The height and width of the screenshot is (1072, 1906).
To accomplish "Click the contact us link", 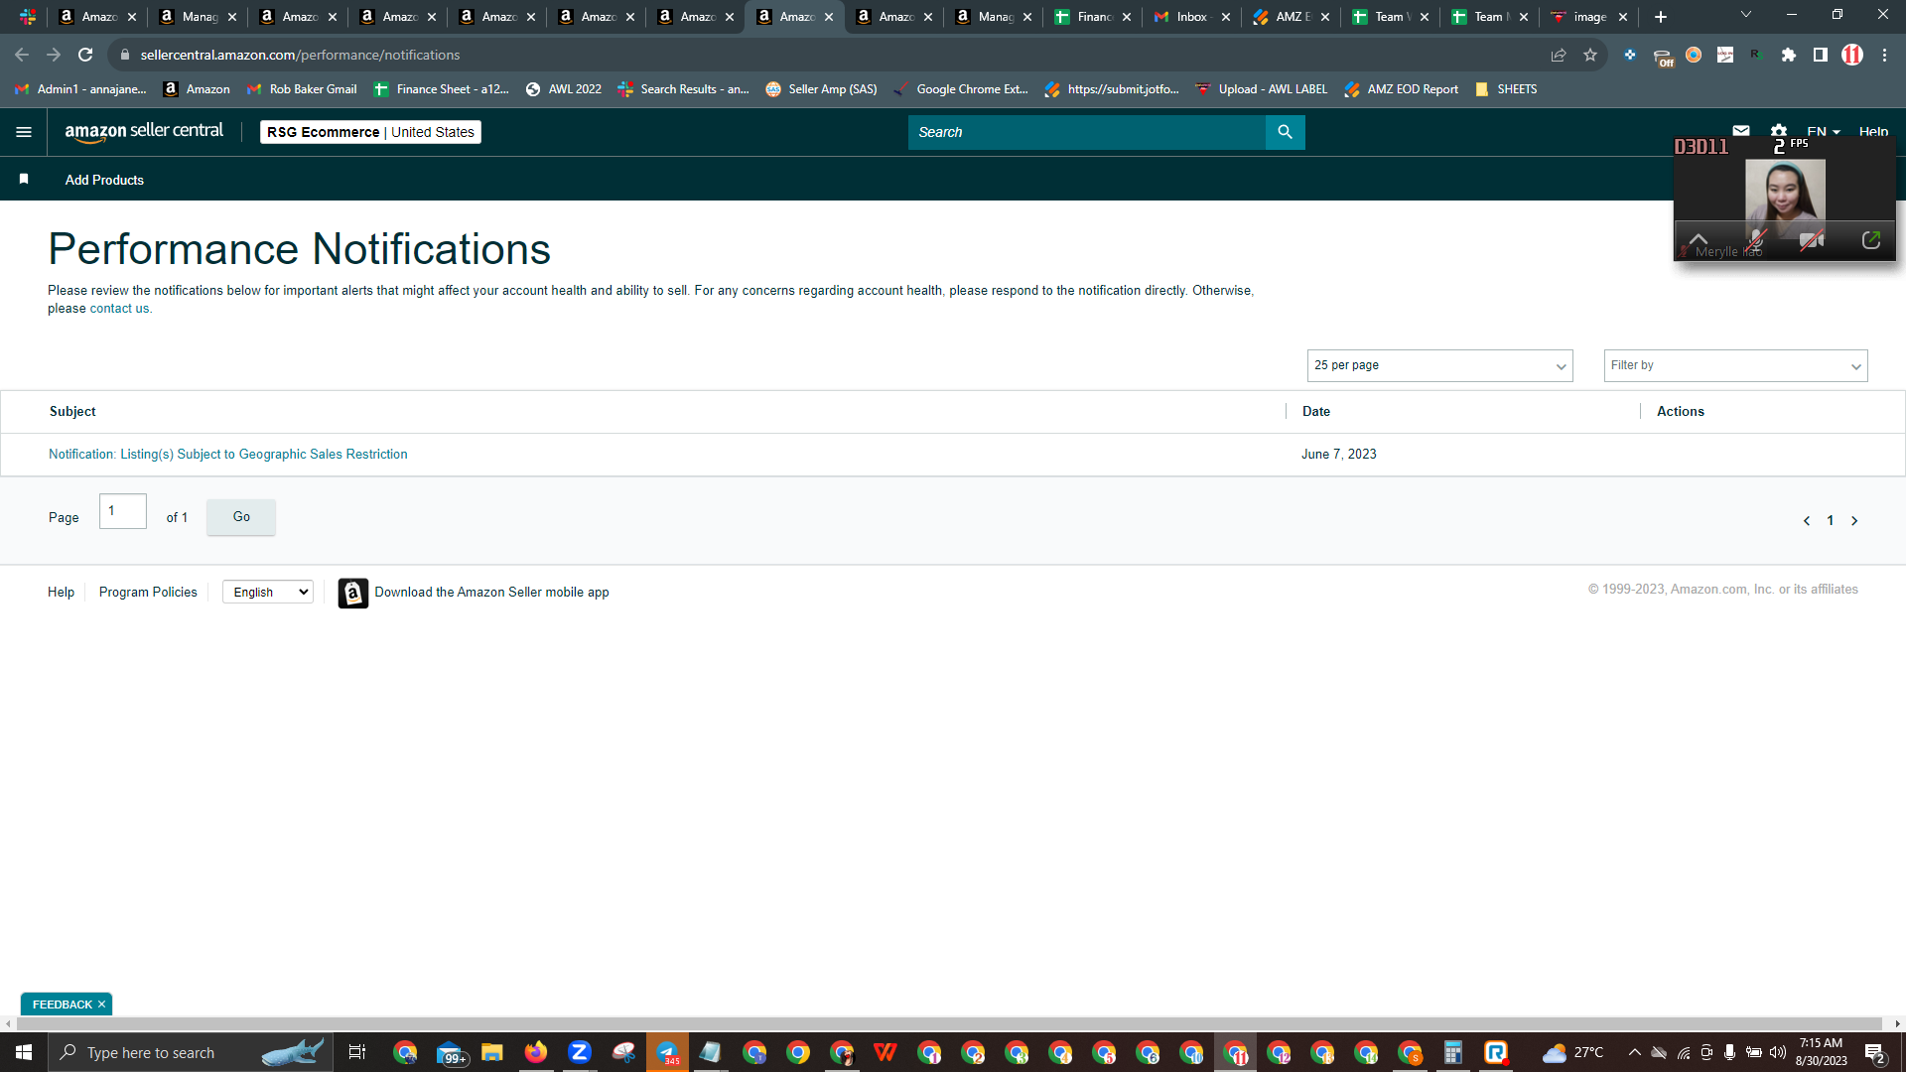I will [x=120, y=309].
